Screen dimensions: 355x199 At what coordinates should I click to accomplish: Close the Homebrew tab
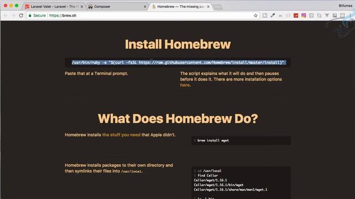tap(208, 7)
